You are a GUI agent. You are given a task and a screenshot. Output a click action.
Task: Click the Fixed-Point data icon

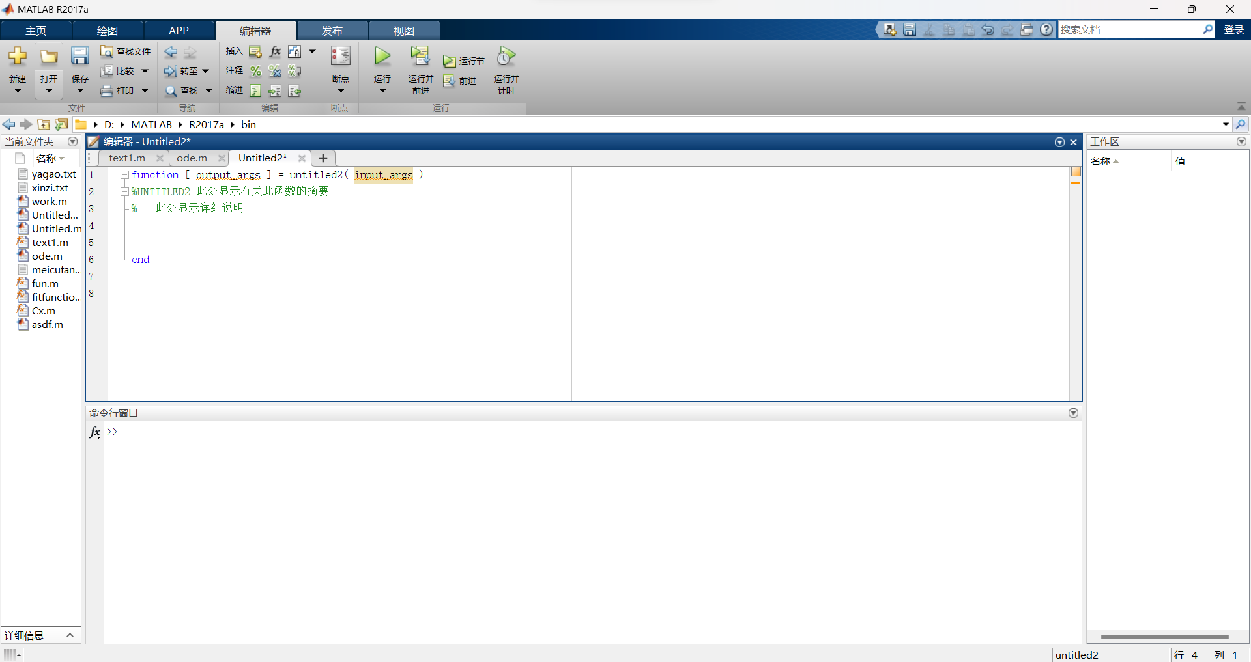pos(295,51)
